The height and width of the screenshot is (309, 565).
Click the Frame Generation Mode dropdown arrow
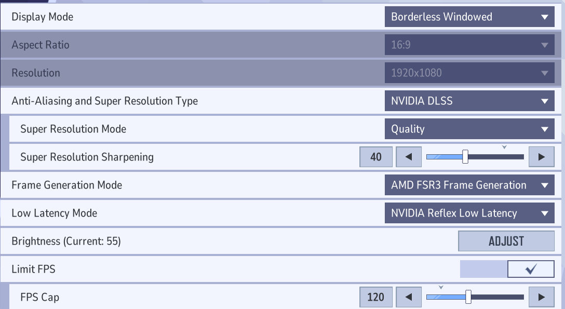[x=544, y=185]
